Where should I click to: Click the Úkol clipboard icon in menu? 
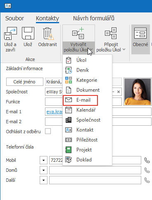69,60
